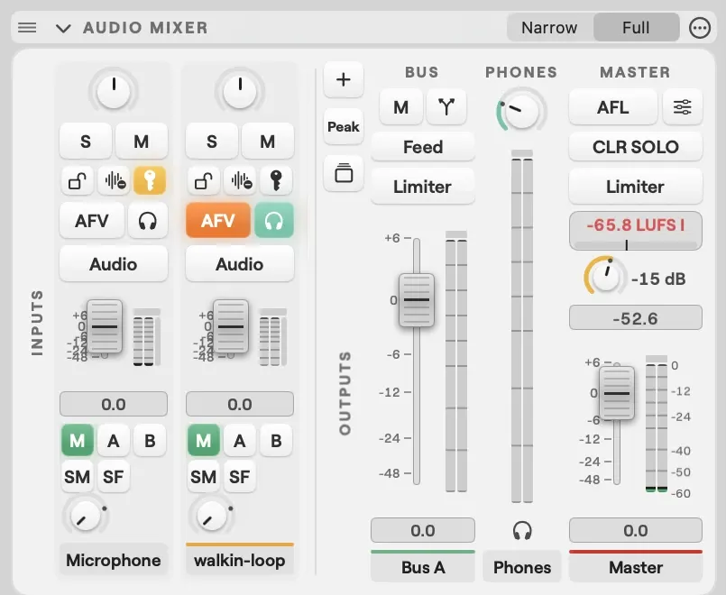Screen dimensions: 726x595
Task: Toggle SF on the walkin-loop channel
Action: click(x=240, y=477)
